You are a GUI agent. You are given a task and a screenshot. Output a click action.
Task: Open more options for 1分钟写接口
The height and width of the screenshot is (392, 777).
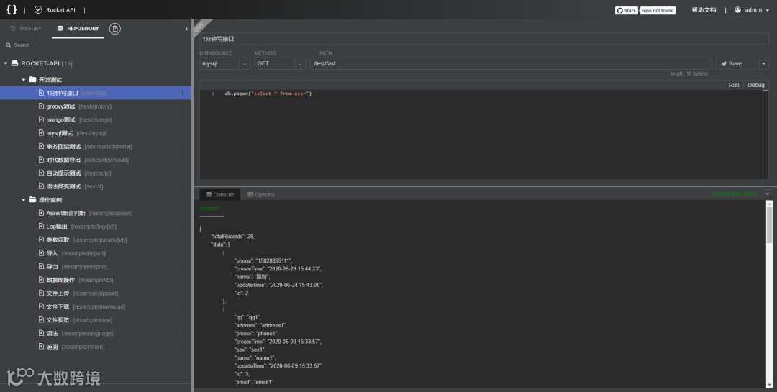(183, 93)
